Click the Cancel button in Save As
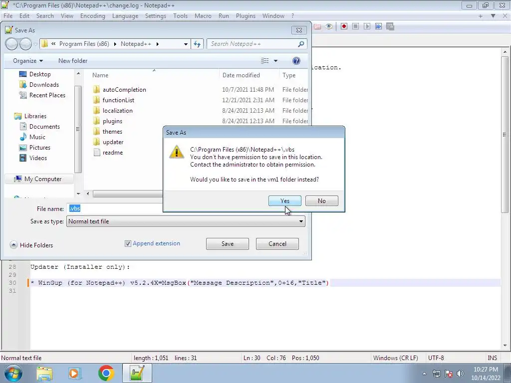The width and height of the screenshot is (511, 383). click(x=277, y=243)
